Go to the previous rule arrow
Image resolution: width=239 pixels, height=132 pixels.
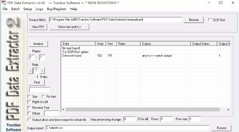pyautogui.click(x=31, y=71)
